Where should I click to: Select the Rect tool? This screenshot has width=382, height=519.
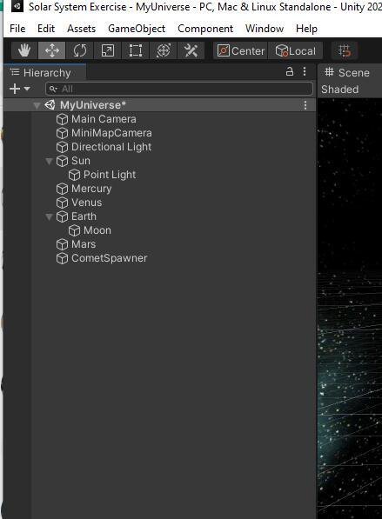coord(136,50)
